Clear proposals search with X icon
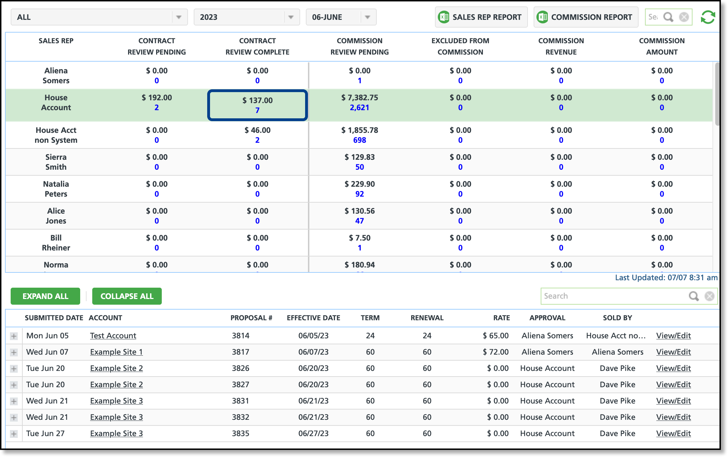Screen dimensions: 728x457 click(709, 296)
